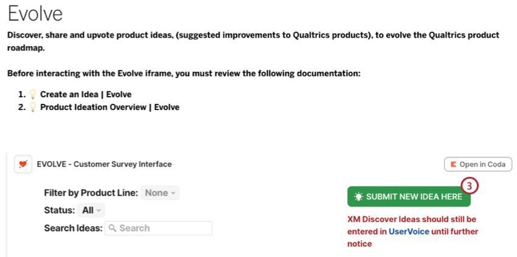Submit a new idea with the green button

point(409,197)
